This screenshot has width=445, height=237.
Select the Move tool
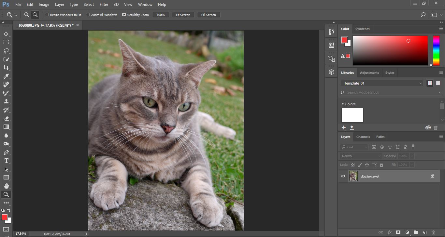[6, 34]
